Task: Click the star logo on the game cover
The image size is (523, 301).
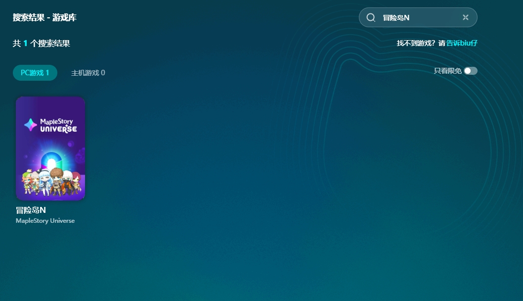Action: pyautogui.click(x=31, y=125)
